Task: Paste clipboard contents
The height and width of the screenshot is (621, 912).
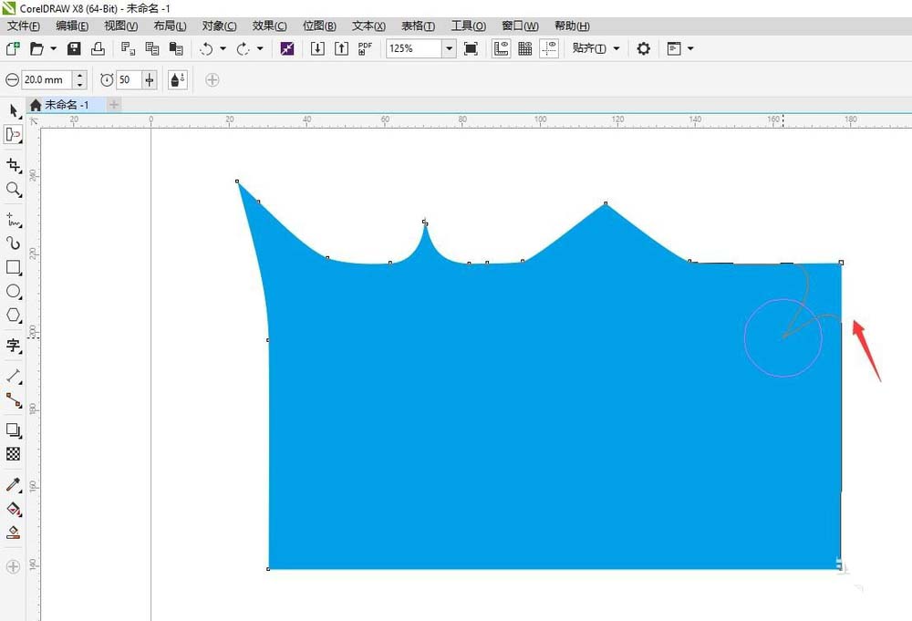Action: click(x=176, y=48)
